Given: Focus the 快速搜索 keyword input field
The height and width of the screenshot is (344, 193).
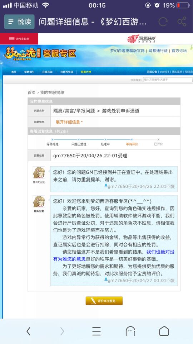Looking at the screenshot, I should click(168, 80).
